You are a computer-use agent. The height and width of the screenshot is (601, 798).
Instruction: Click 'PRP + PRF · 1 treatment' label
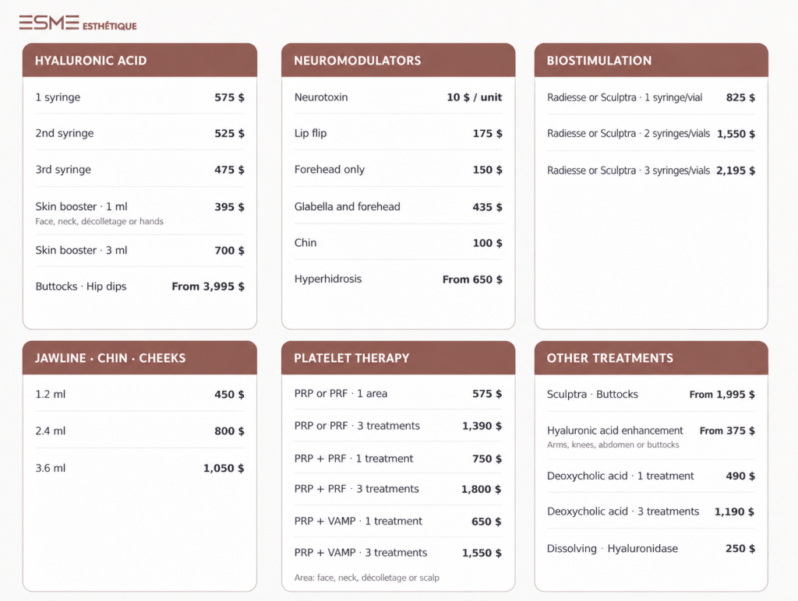tap(354, 458)
